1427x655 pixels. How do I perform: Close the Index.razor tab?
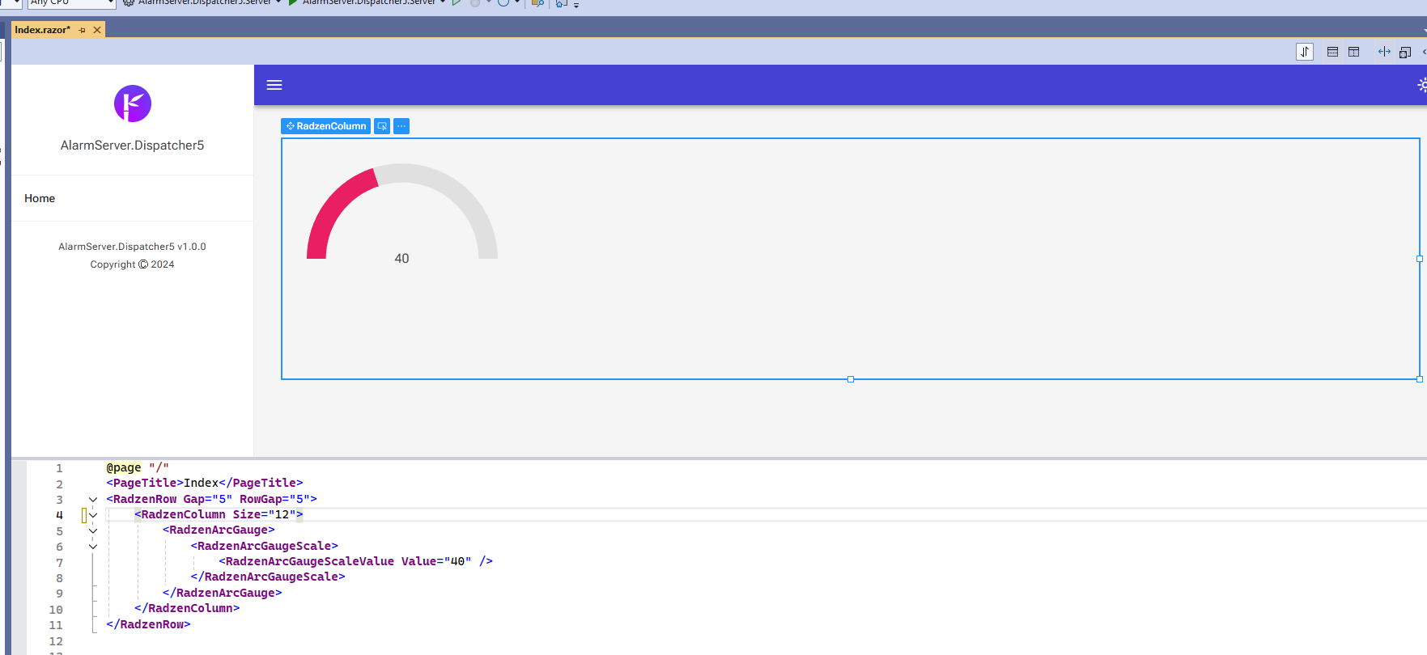(x=97, y=30)
